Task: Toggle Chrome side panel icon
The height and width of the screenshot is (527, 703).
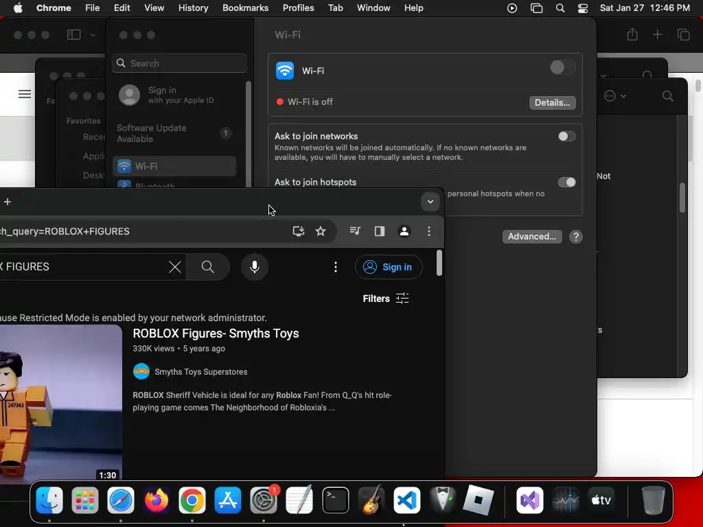Action: (x=380, y=231)
